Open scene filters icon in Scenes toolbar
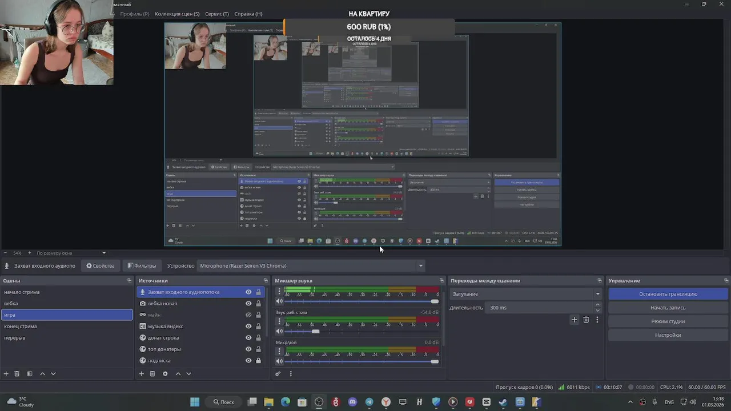Viewport: 731px width, 411px height. tap(30, 374)
